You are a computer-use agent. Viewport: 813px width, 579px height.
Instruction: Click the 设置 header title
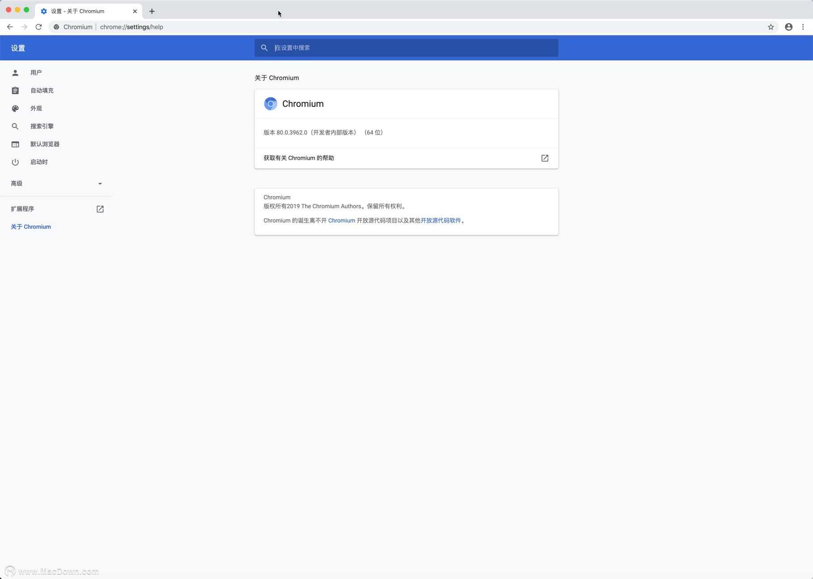18,48
